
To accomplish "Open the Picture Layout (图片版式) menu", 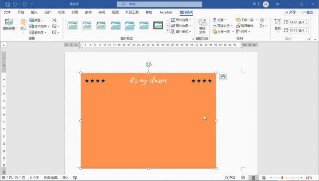I will pos(181,32).
